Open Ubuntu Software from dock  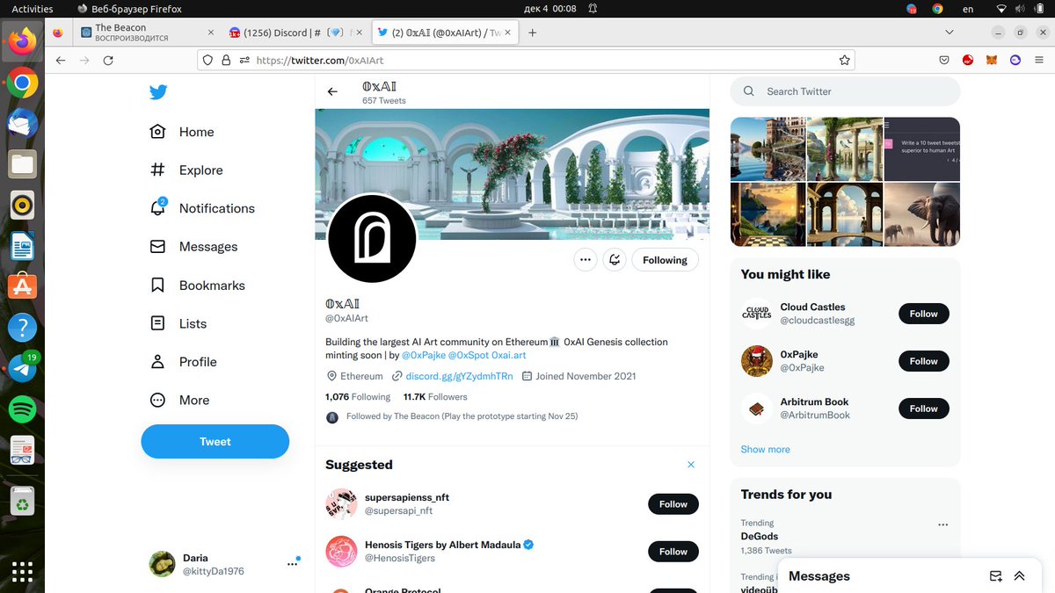(x=22, y=286)
